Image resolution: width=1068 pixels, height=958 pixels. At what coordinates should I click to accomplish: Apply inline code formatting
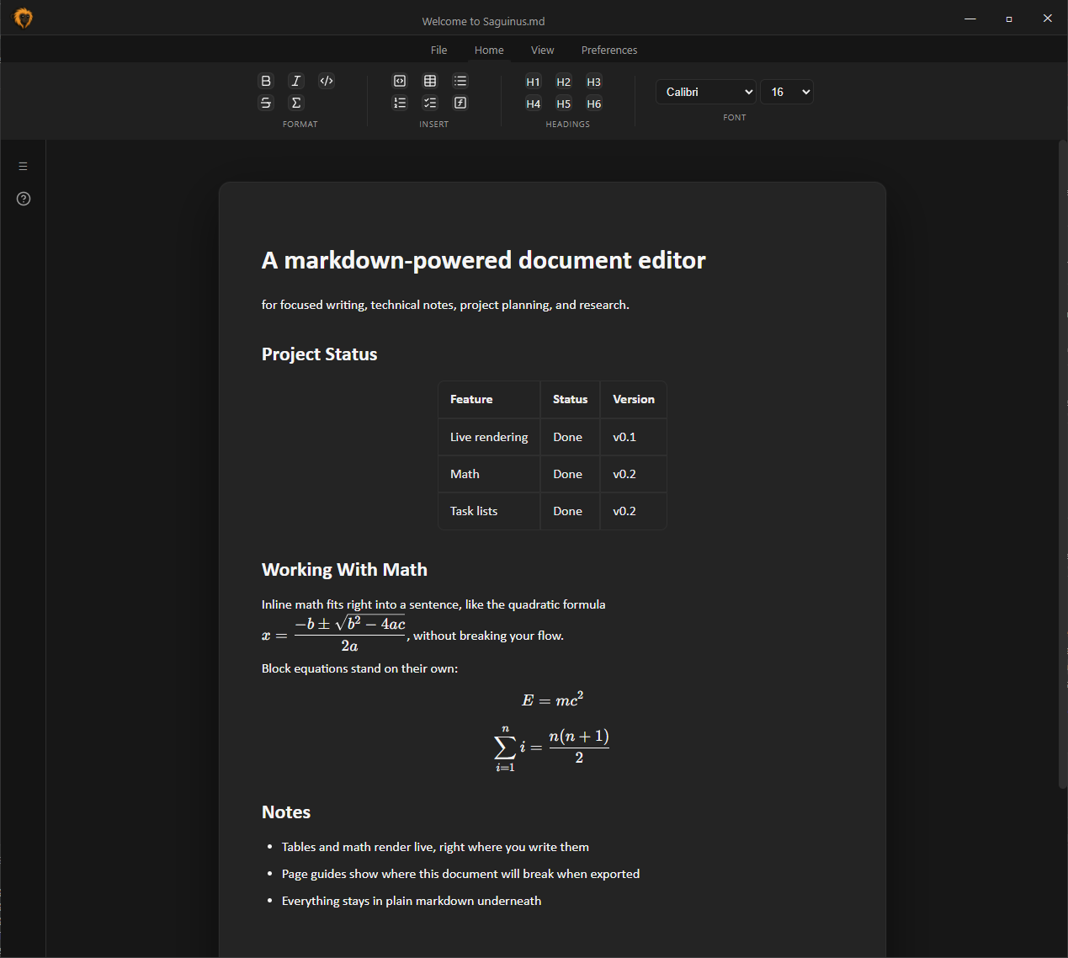click(x=327, y=81)
